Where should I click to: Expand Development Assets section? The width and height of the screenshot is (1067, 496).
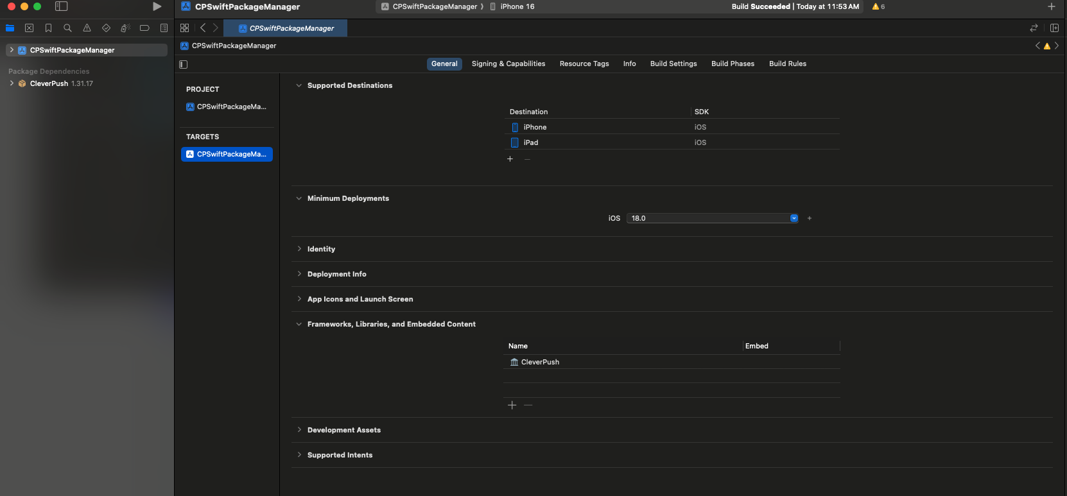pos(299,430)
